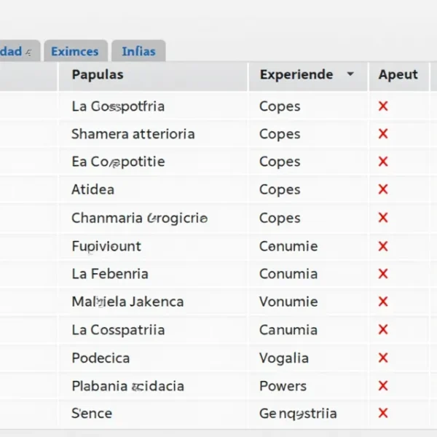Viewport: 437px width, 437px height.
Task: Click the red X beside Atidea
Action: (x=383, y=190)
